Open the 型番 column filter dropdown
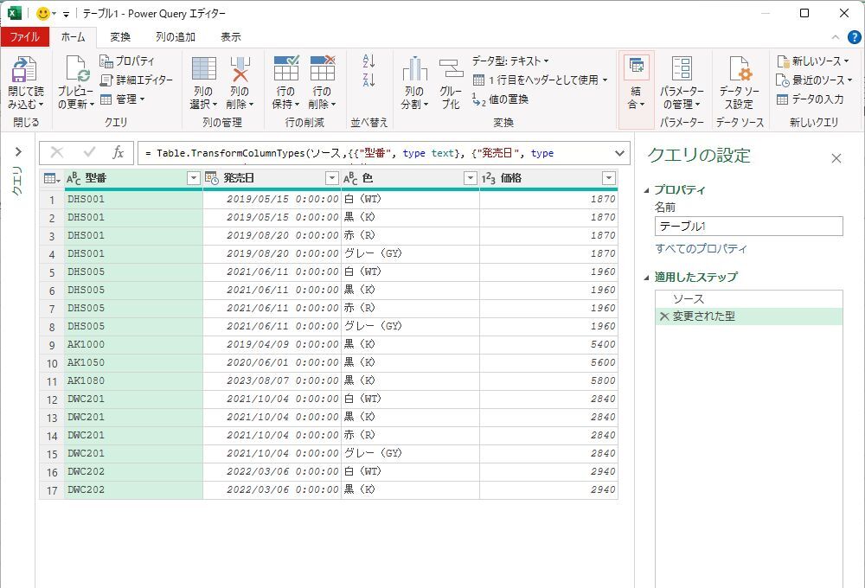865x588 pixels. [x=194, y=178]
